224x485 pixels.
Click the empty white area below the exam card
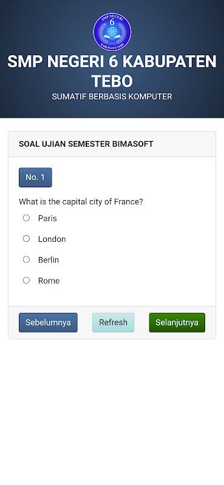point(112,412)
